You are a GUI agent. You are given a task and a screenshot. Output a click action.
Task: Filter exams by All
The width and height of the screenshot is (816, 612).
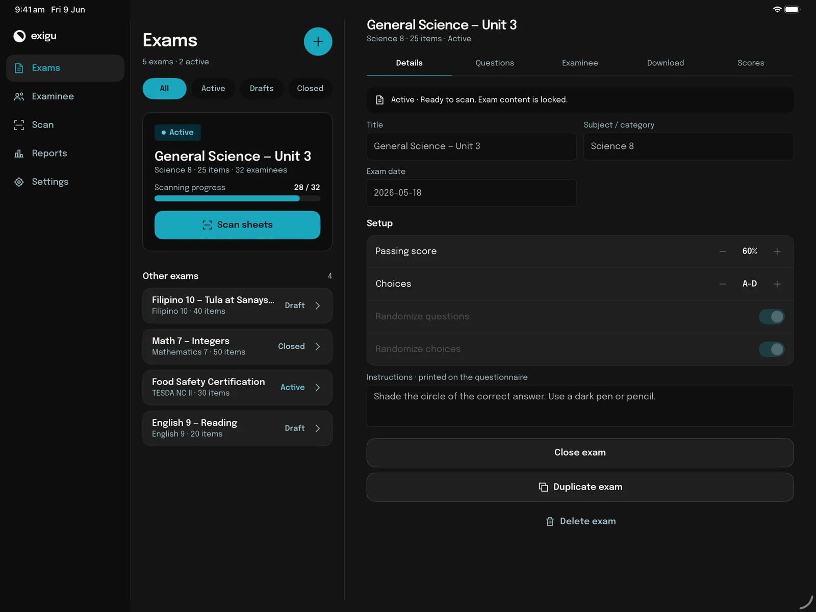click(x=164, y=88)
